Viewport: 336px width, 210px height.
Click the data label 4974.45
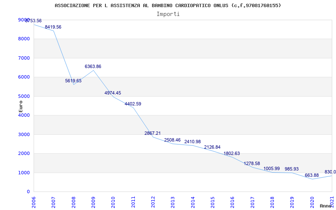(x=113, y=93)
